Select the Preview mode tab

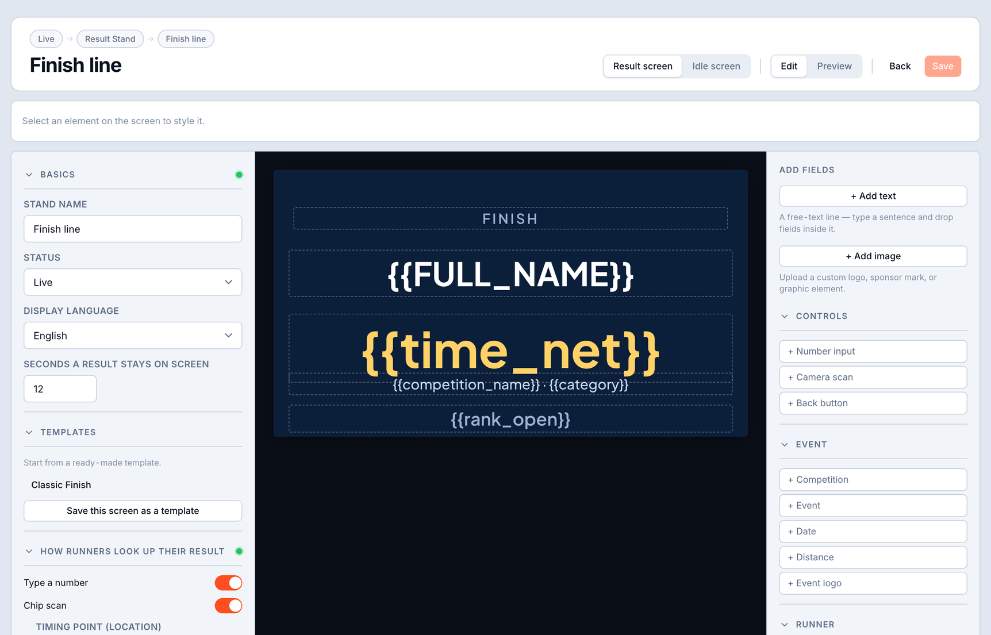(x=834, y=66)
